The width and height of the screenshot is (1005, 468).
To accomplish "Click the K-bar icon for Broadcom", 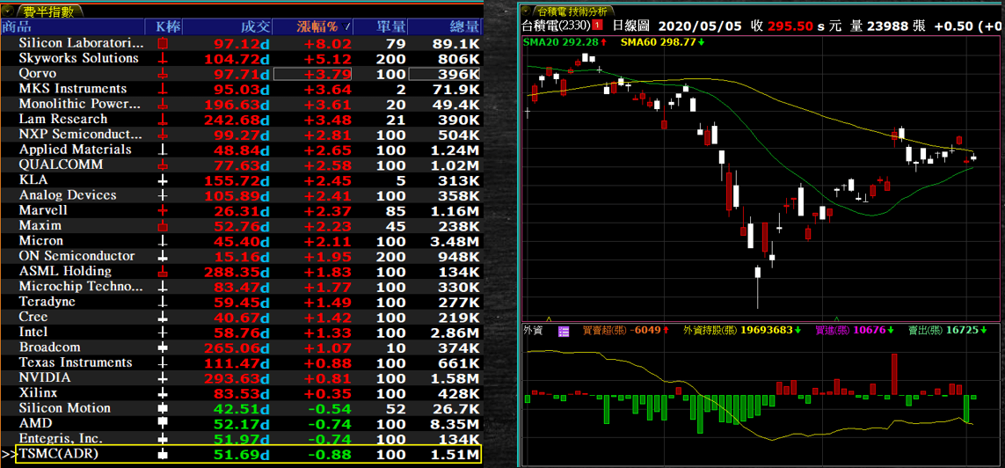I will pos(163,347).
